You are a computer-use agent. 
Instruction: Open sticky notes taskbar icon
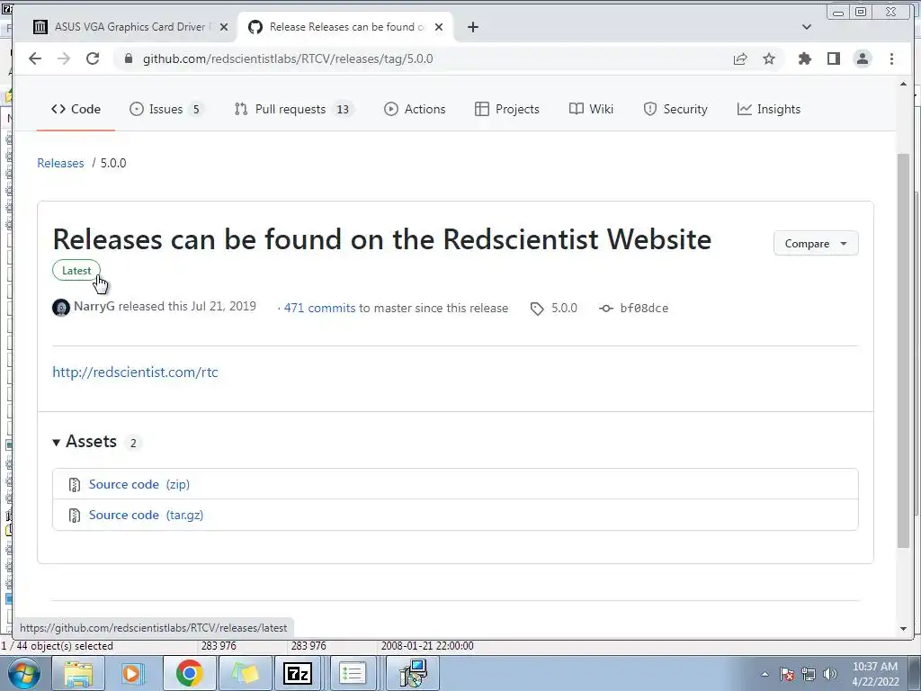244,673
